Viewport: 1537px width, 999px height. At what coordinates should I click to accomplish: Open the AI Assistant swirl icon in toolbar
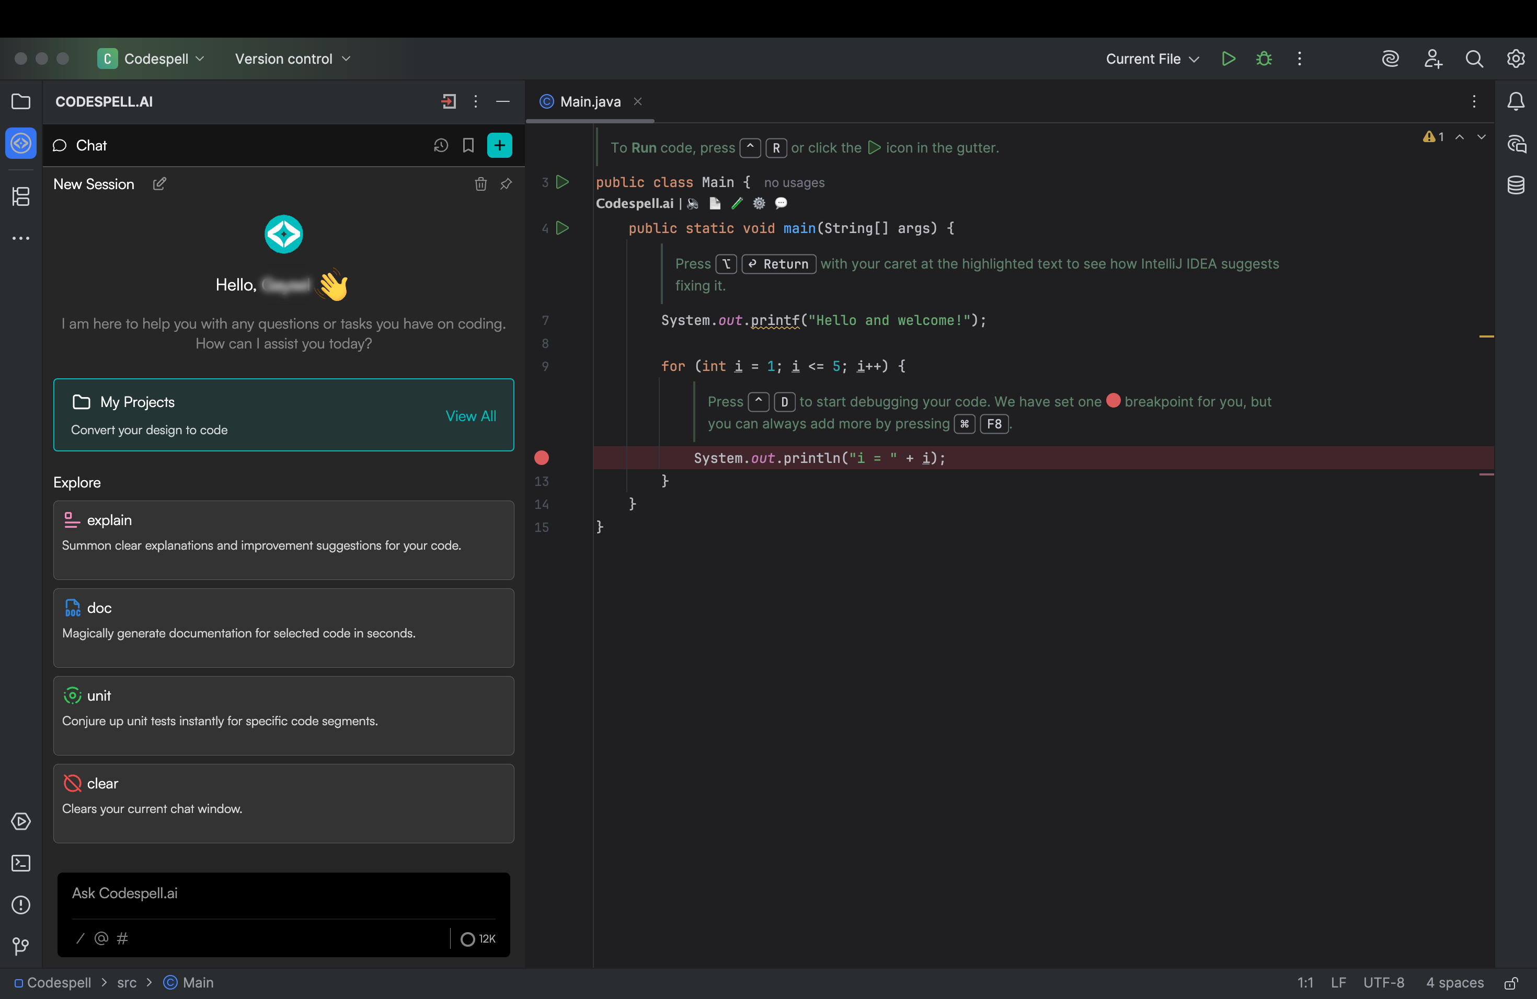point(1390,59)
